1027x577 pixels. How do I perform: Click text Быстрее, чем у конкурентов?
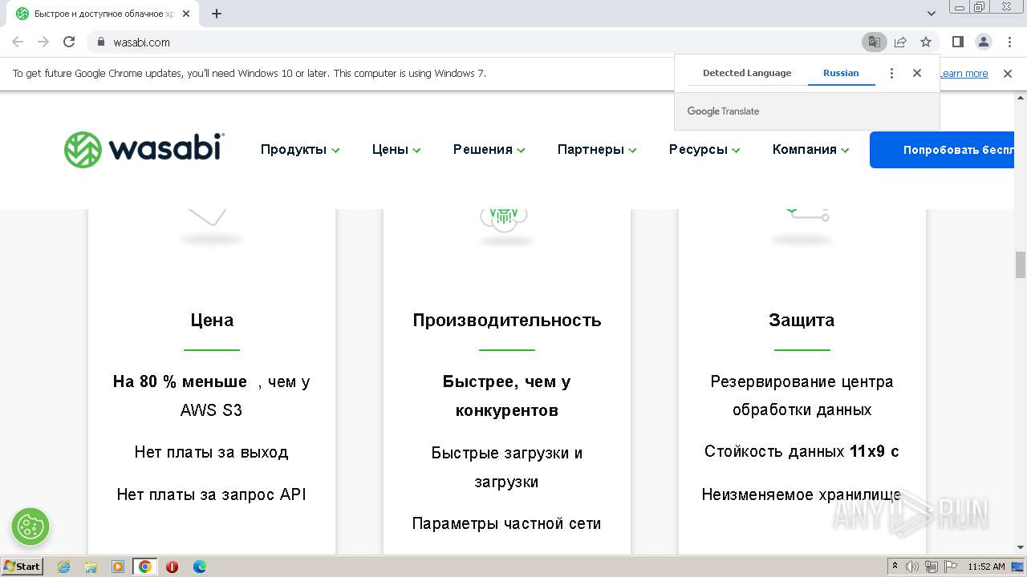pyautogui.click(x=507, y=396)
